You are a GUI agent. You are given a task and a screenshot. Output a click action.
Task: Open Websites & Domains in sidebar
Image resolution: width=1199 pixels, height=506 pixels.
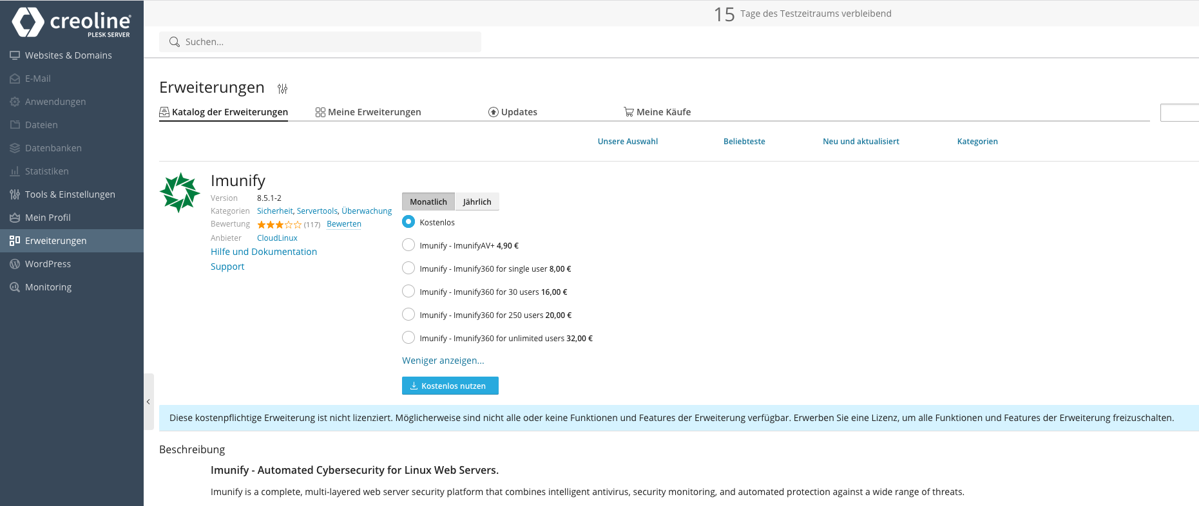(72, 55)
